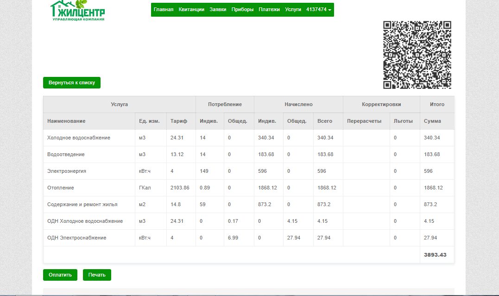499x296 pixels.
Task: Click the QR code image
Action: (417, 55)
